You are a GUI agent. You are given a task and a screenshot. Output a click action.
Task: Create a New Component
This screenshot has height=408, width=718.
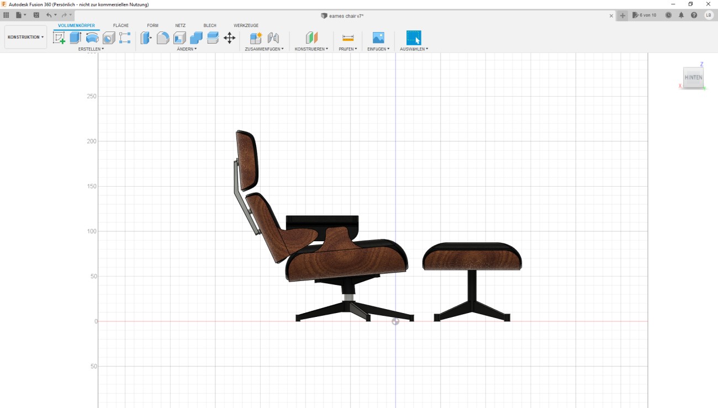(x=256, y=38)
